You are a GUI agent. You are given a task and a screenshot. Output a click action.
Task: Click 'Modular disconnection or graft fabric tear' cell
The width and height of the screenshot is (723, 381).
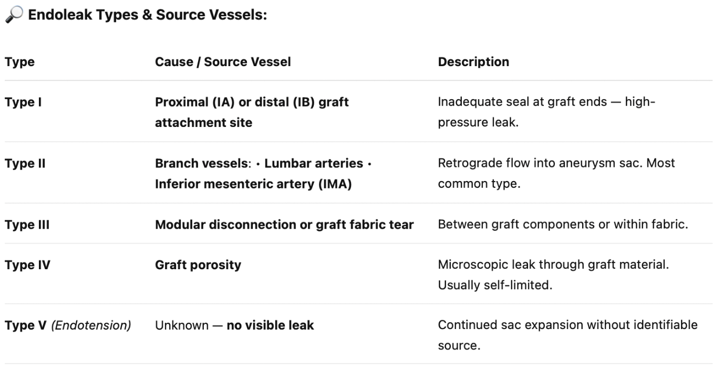(x=284, y=225)
